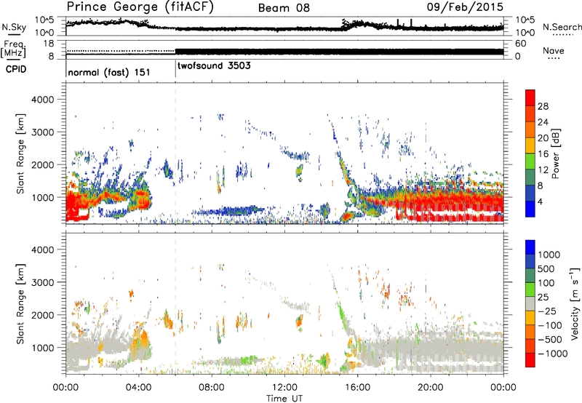
Task: Click the blue bottom of power colorbar
Action: click(x=530, y=209)
